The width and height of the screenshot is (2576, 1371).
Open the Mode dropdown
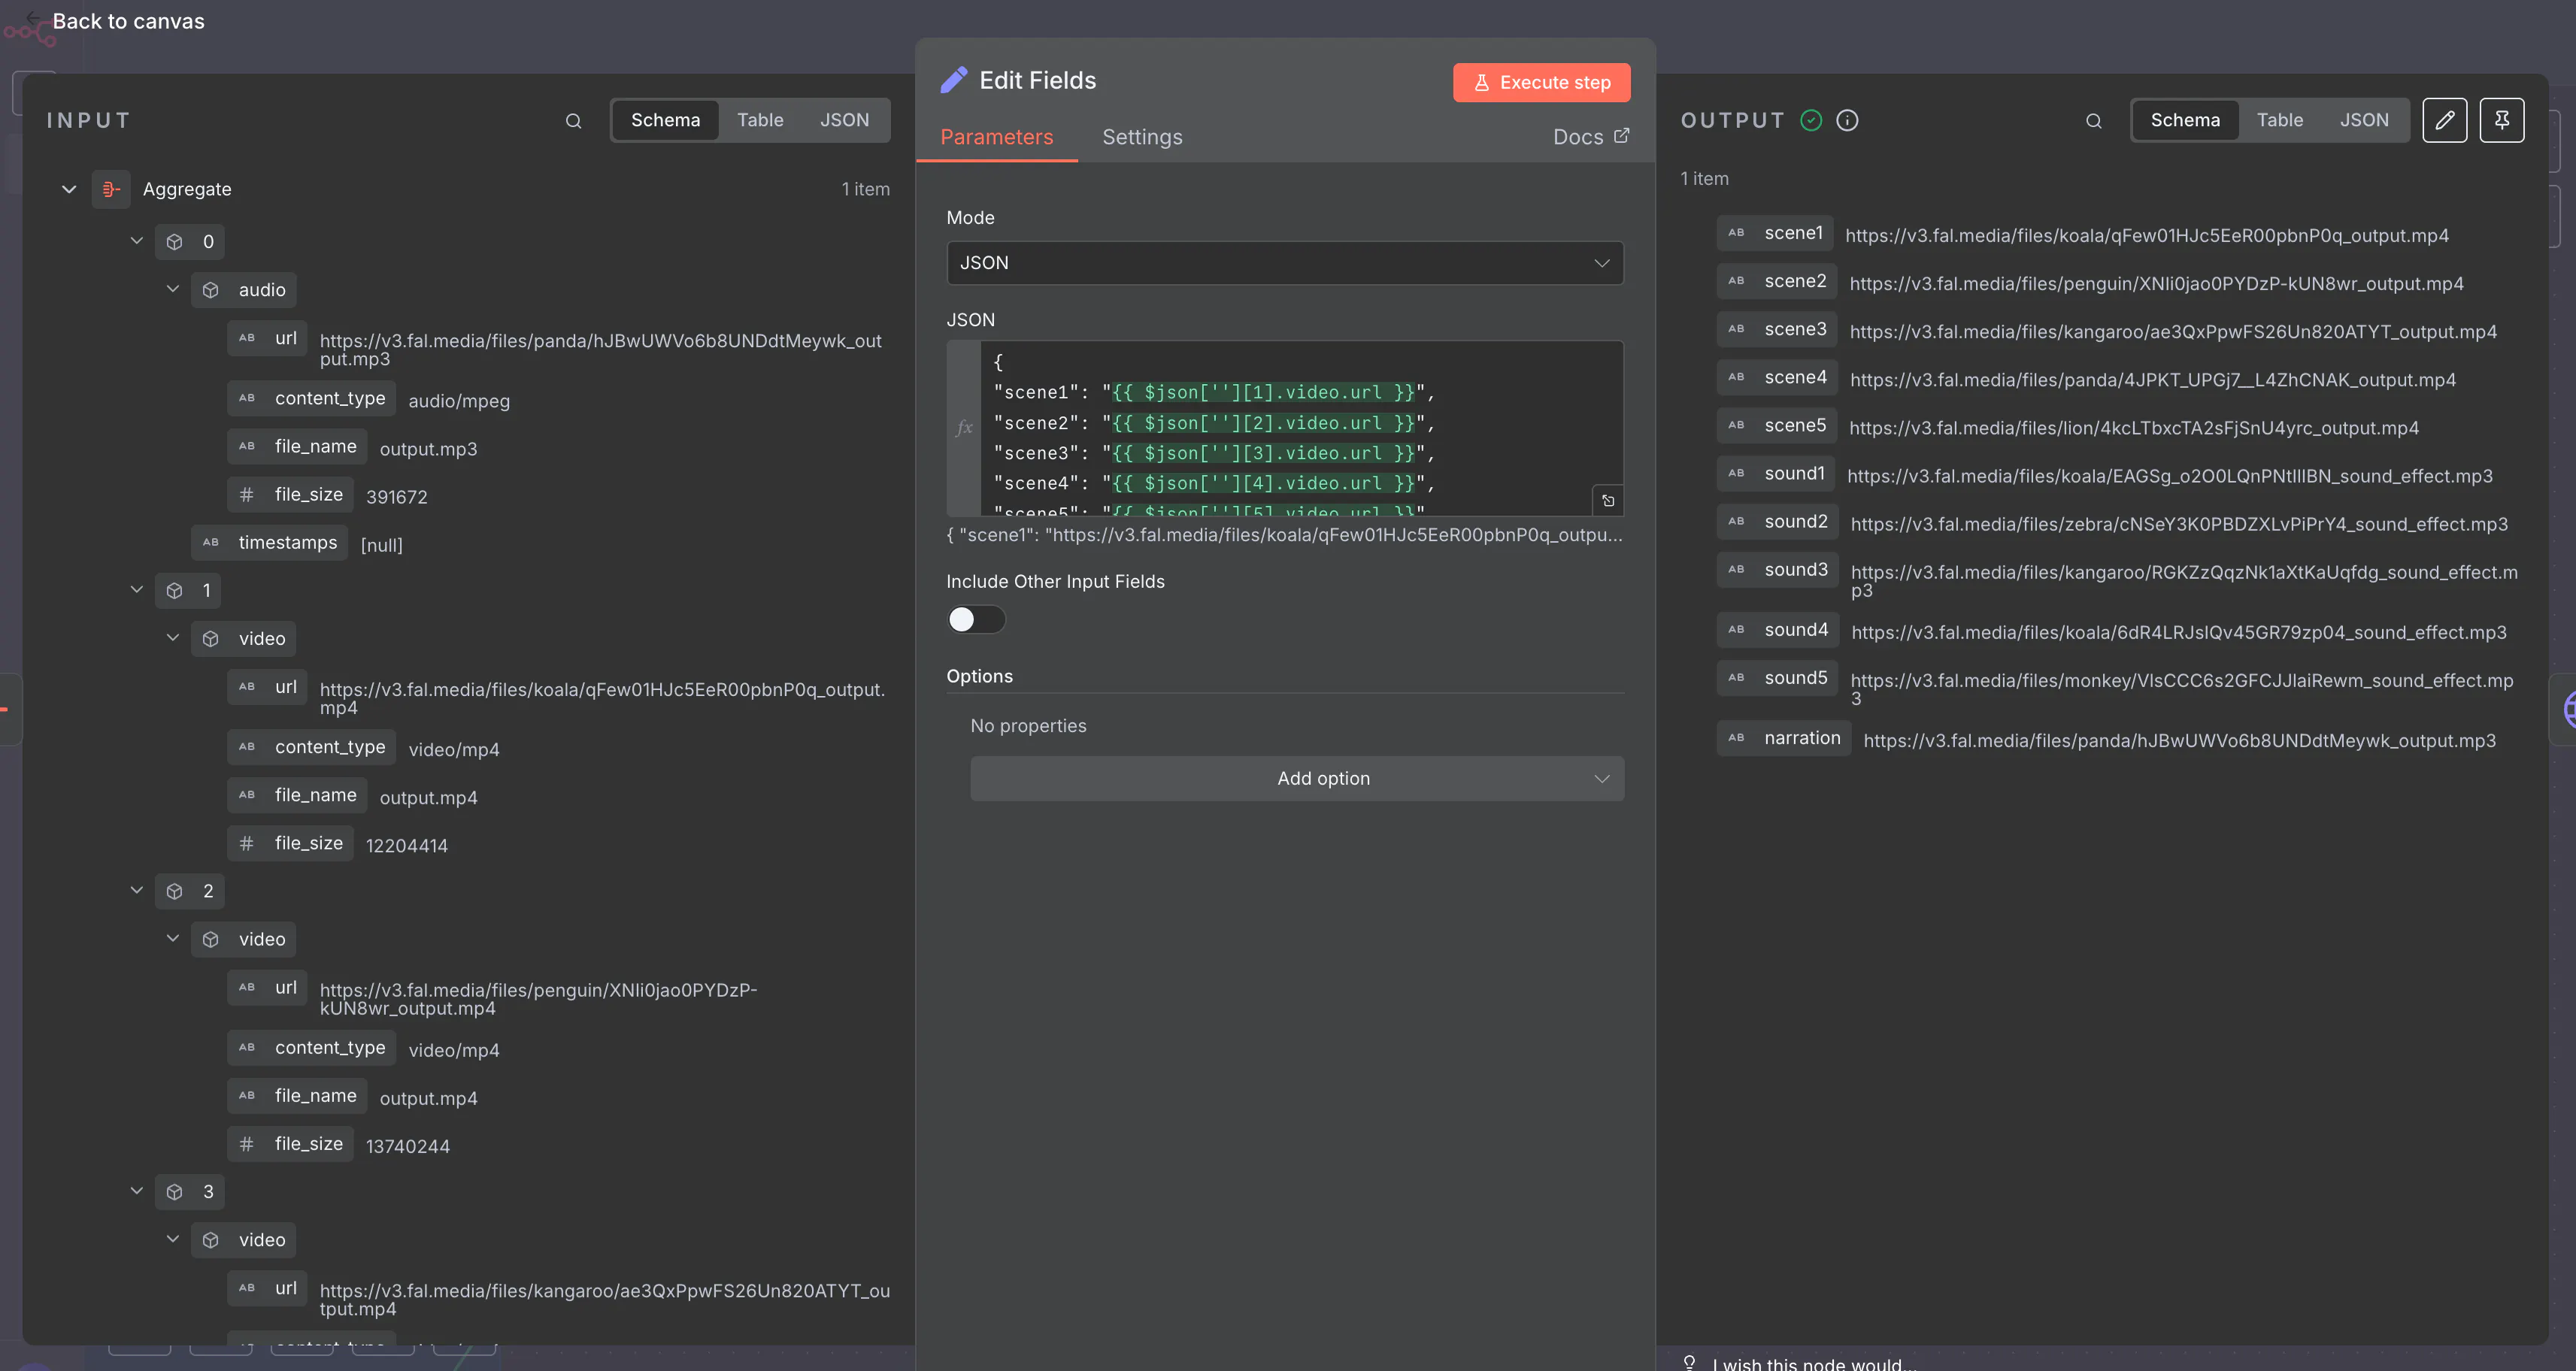[1284, 263]
